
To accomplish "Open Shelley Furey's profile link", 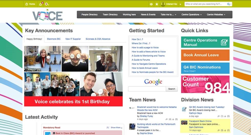I will tap(146, 116).
